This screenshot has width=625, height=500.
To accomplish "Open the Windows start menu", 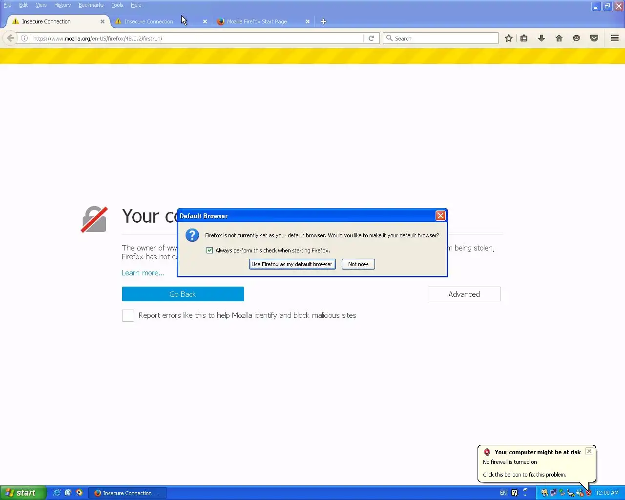I will coord(23,493).
